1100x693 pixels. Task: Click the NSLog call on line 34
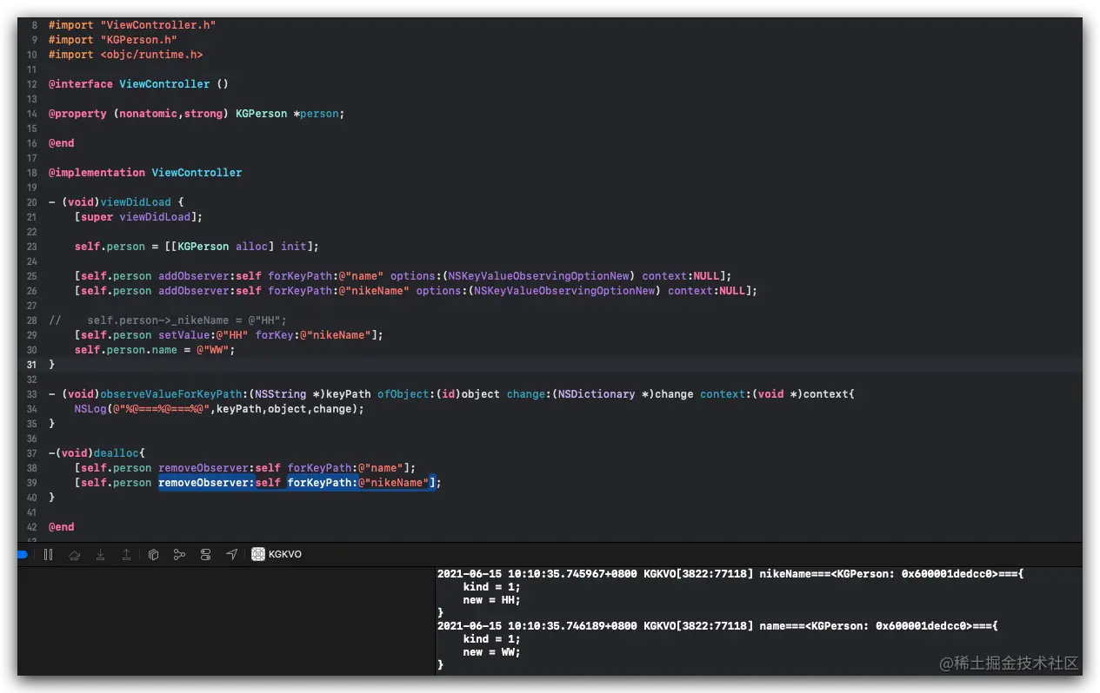[x=219, y=409]
